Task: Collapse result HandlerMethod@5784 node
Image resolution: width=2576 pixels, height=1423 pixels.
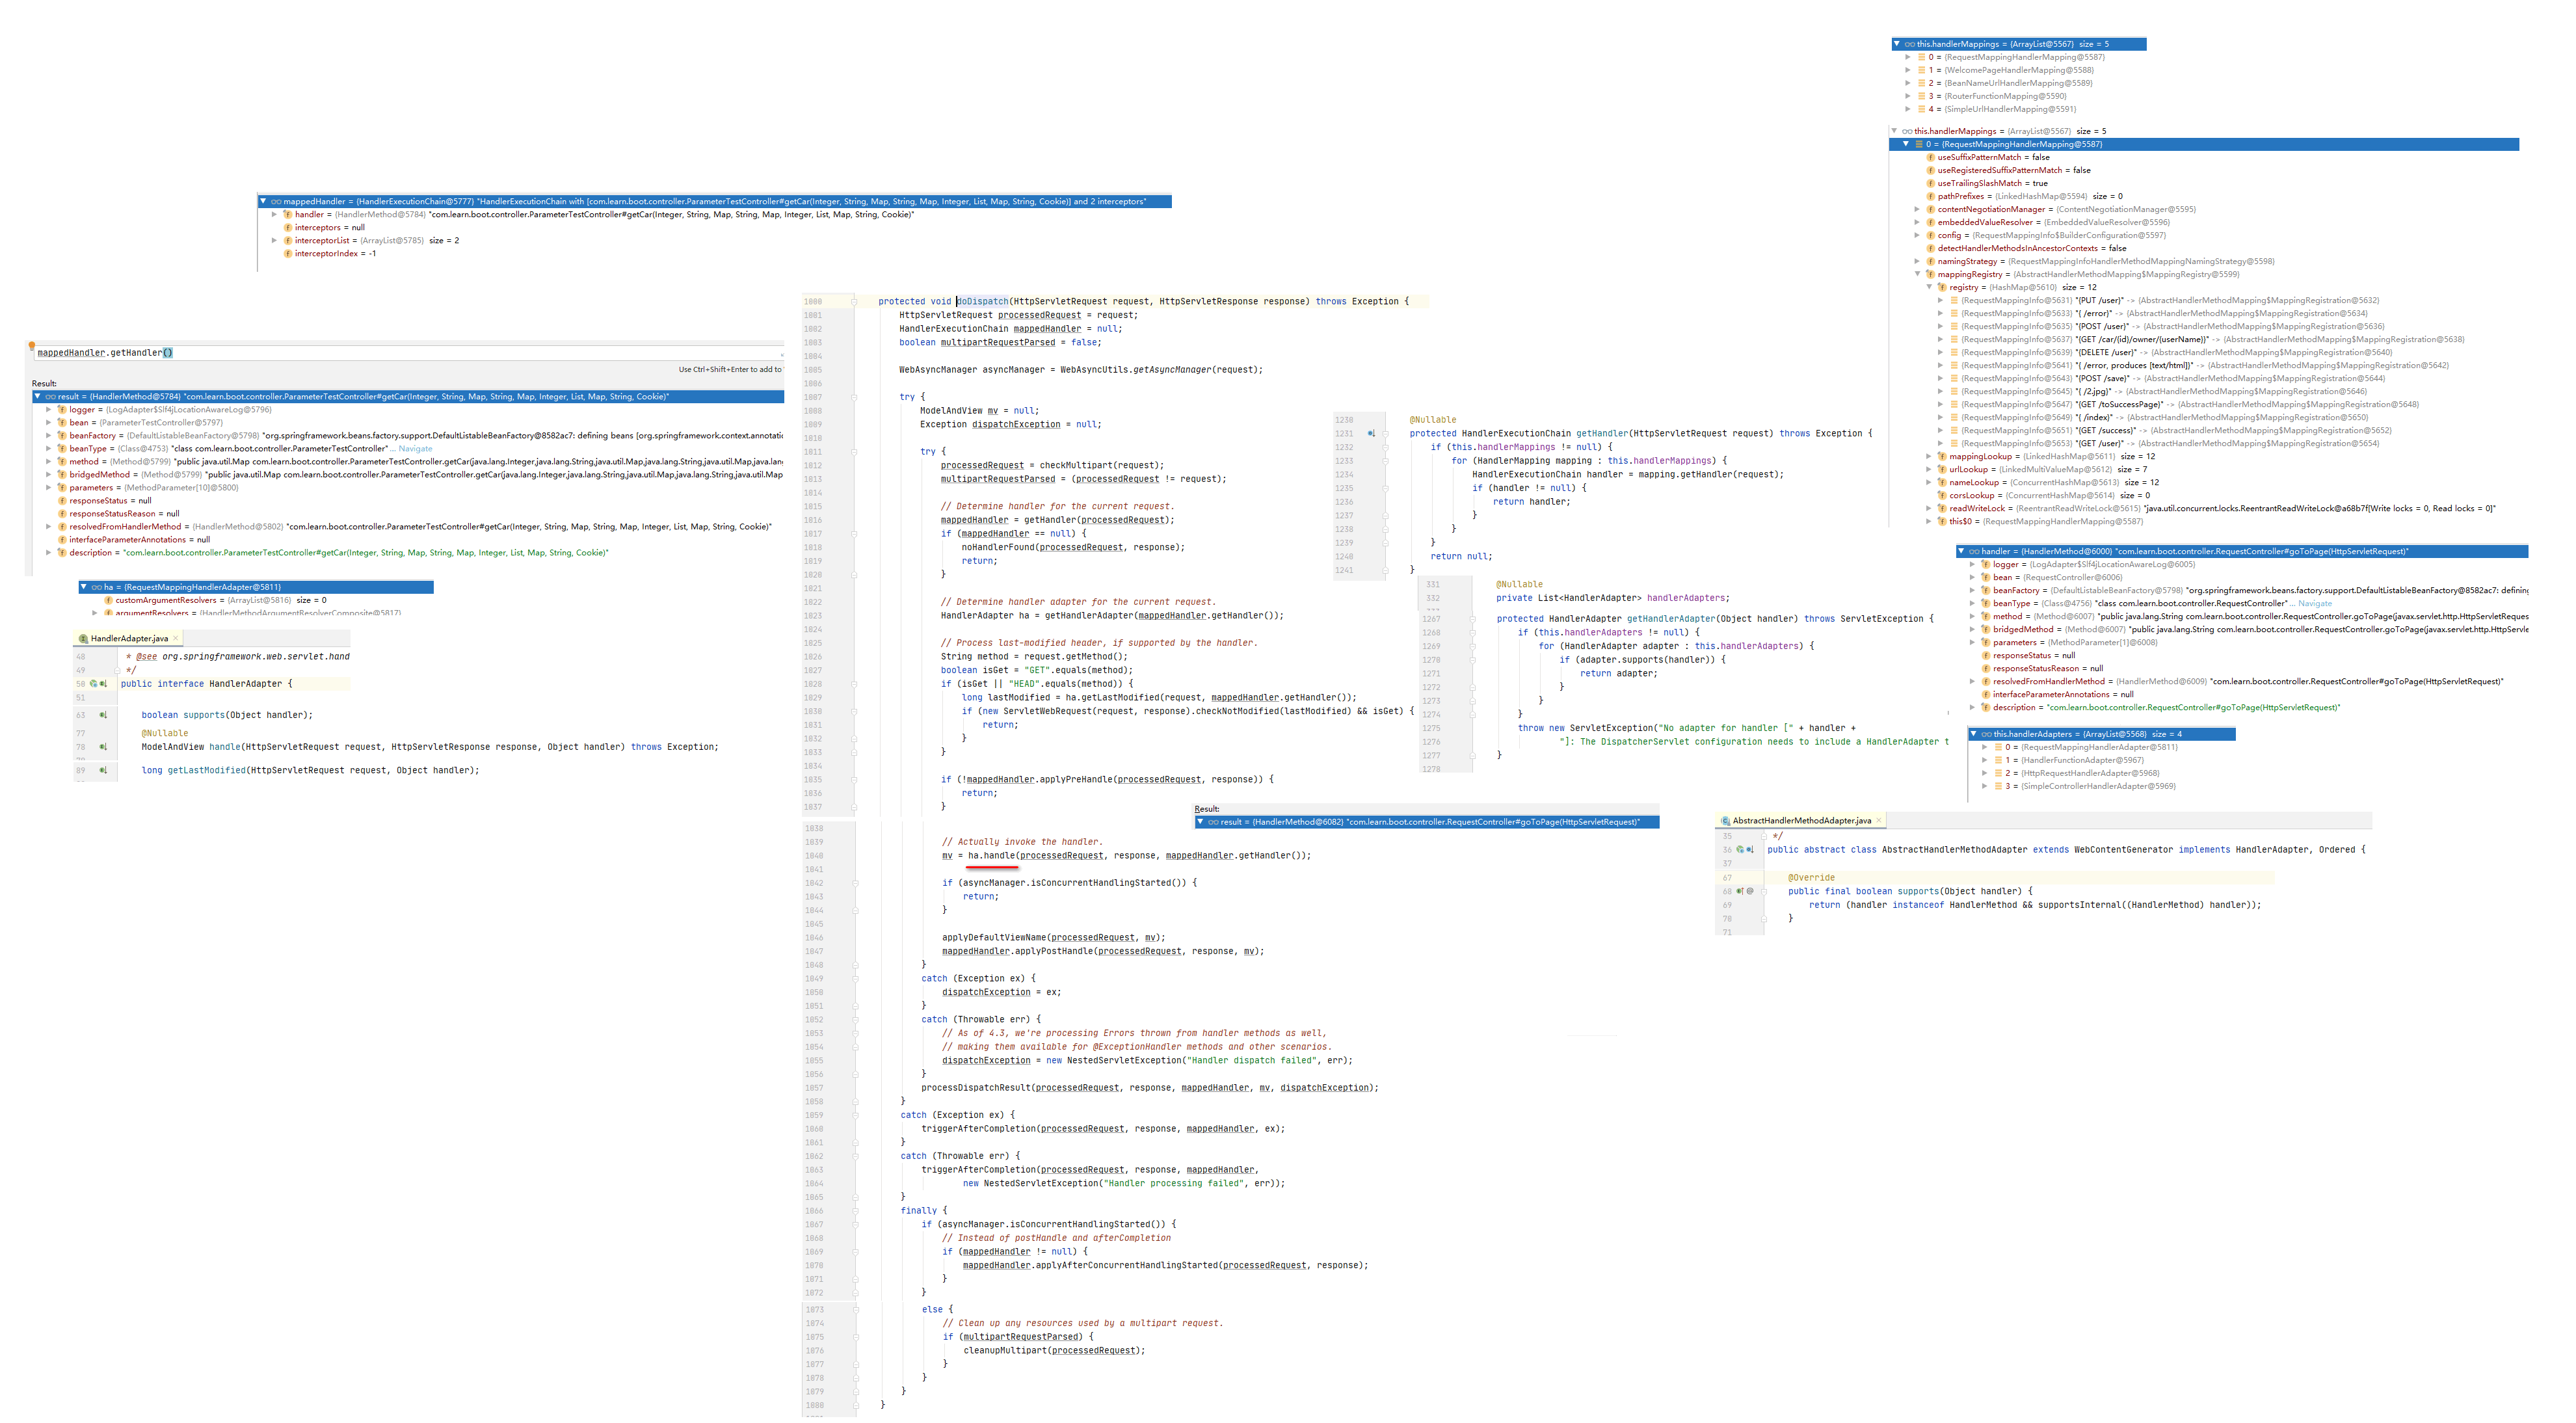Action: pos(38,396)
